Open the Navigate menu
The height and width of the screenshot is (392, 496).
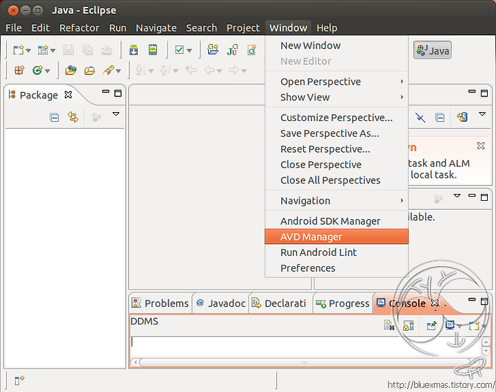pyautogui.click(x=156, y=28)
